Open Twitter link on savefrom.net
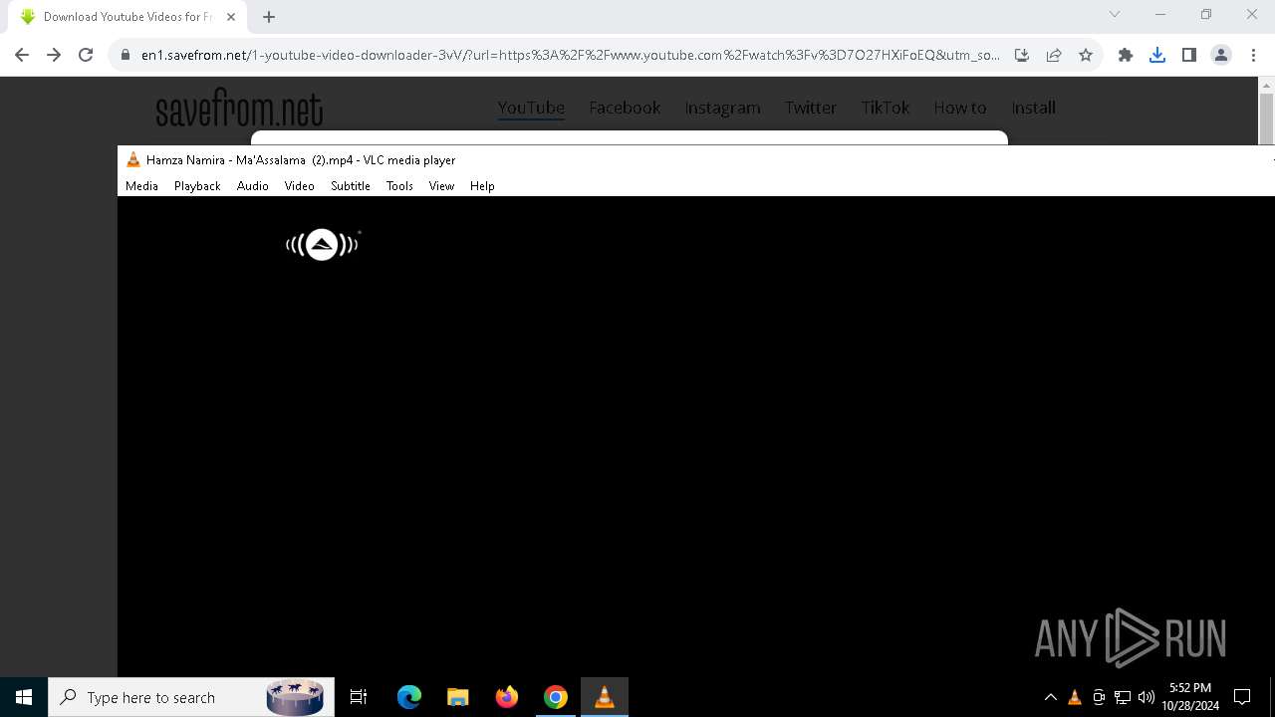This screenshot has width=1275, height=717. coord(811,108)
